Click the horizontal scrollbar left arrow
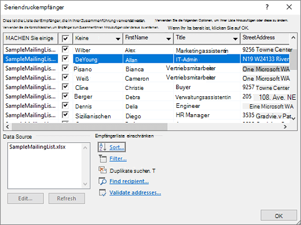 click(8, 127)
